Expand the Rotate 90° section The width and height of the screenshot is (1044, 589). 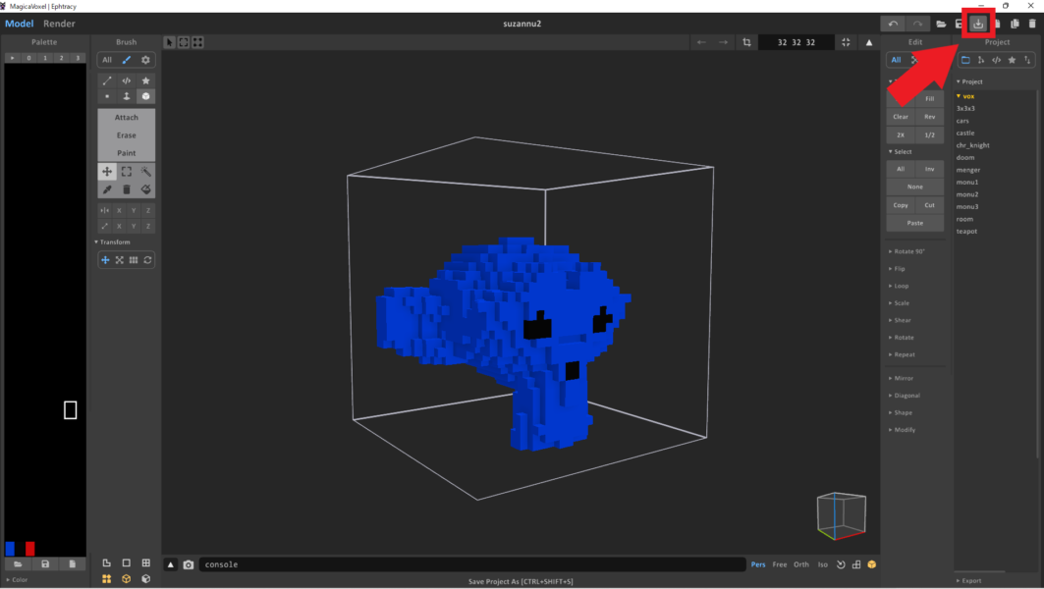pos(907,251)
